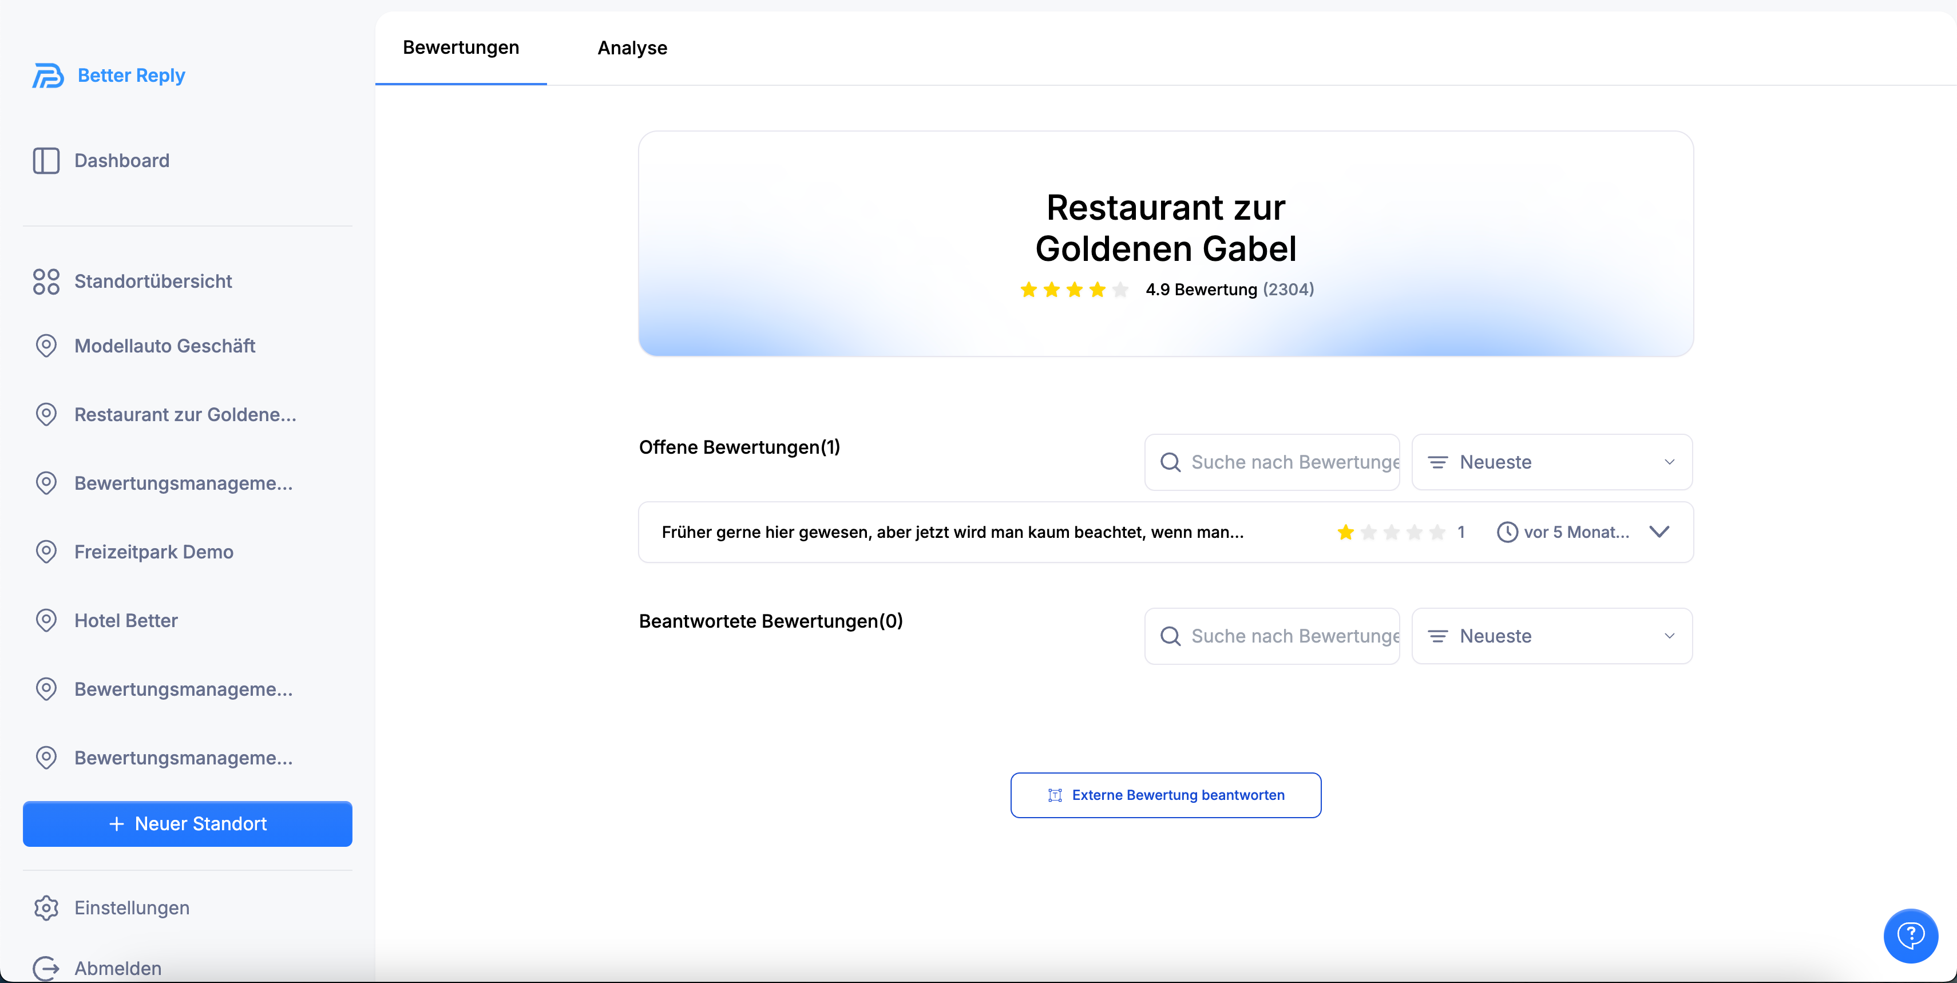Click the clock icon on the open review

(1507, 532)
